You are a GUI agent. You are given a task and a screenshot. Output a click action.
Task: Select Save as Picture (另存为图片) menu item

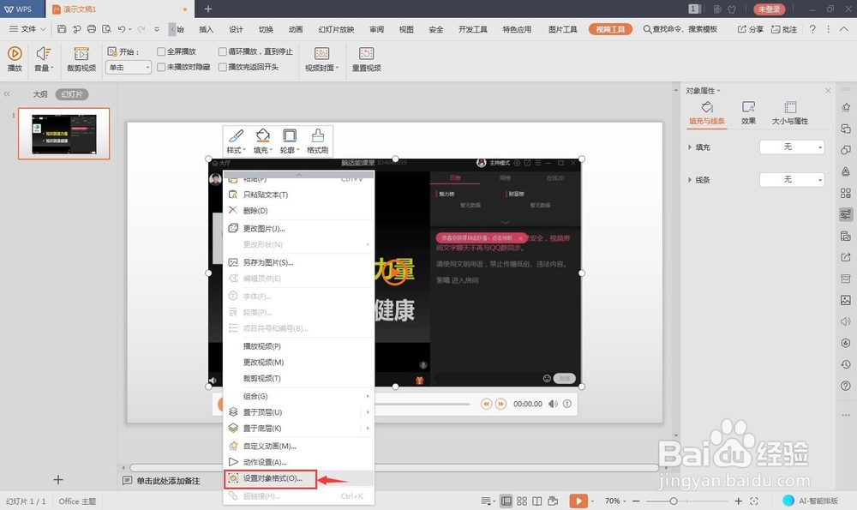tap(299, 262)
